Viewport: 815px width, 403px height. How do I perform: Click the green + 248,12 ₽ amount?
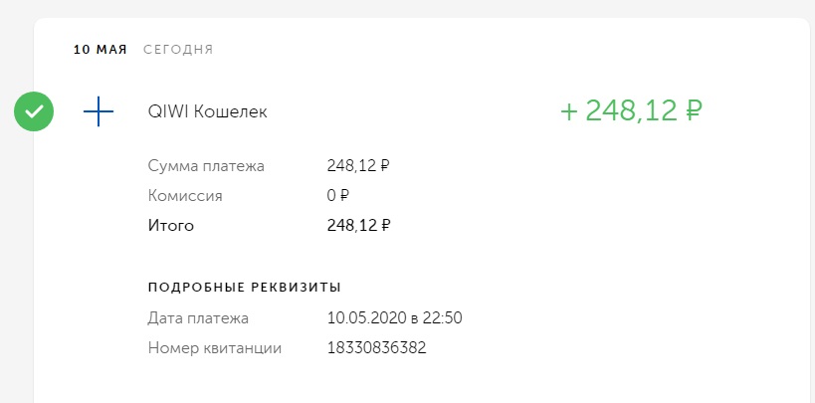pyautogui.click(x=632, y=110)
